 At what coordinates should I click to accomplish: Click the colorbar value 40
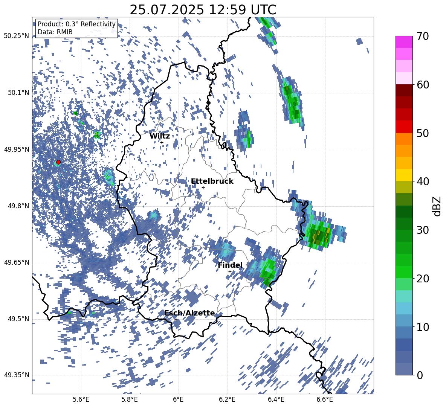pos(423,181)
